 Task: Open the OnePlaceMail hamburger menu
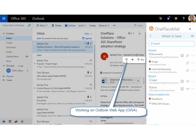coord(192,36)
